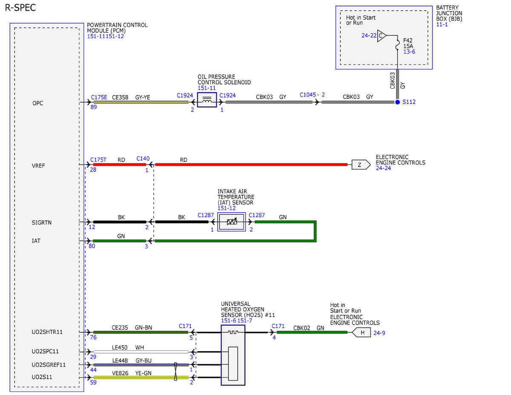
Task: Click the LE450 WH wire label
Action: [x=128, y=348]
